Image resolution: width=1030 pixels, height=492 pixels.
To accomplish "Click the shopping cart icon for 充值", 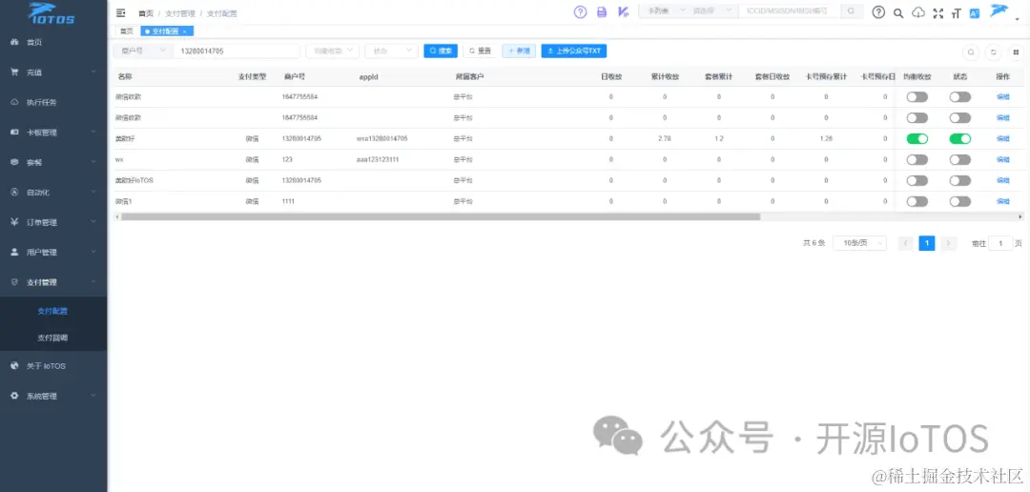I will point(13,72).
